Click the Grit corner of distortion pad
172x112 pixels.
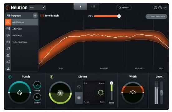pyautogui.click(x=85, y=83)
